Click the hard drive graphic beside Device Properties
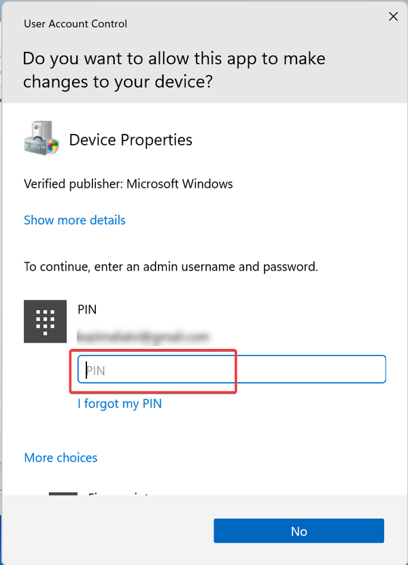The width and height of the screenshot is (408, 565). pos(41,136)
